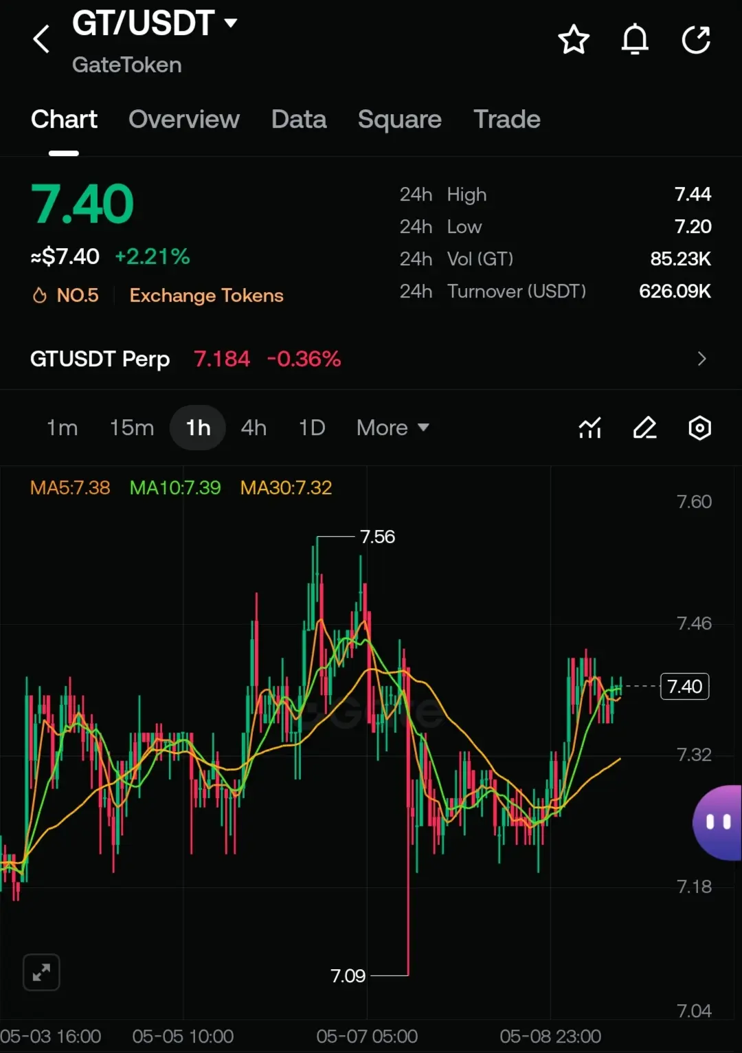Tap the Perp change -0.36%

click(304, 359)
